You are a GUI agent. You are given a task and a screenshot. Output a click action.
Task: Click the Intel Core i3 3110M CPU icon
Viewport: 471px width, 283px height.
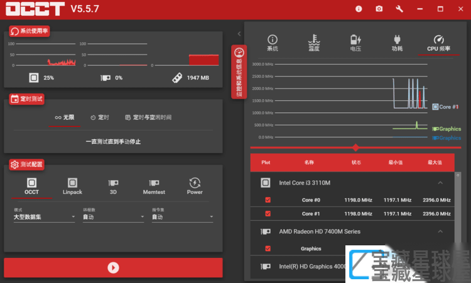(265, 183)
